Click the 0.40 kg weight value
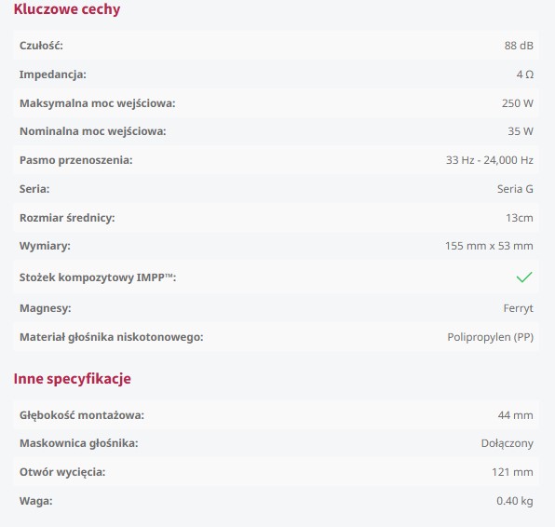Viewport: 555px width, 527px height. (x=515, y=501)
